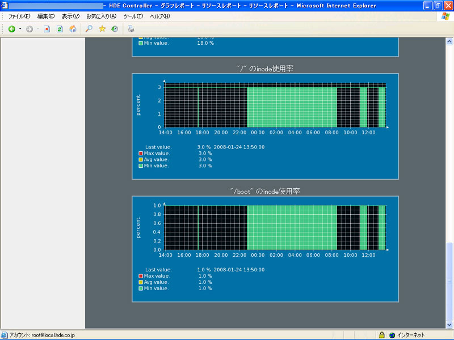Restore down the Internet Explorer window
This screenshot has width=454, height=340.
pos(438,6)
